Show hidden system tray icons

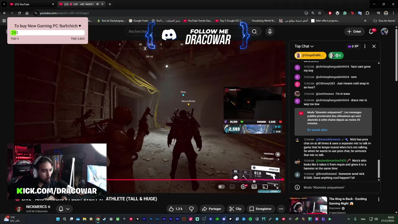[x=348, y=219]
